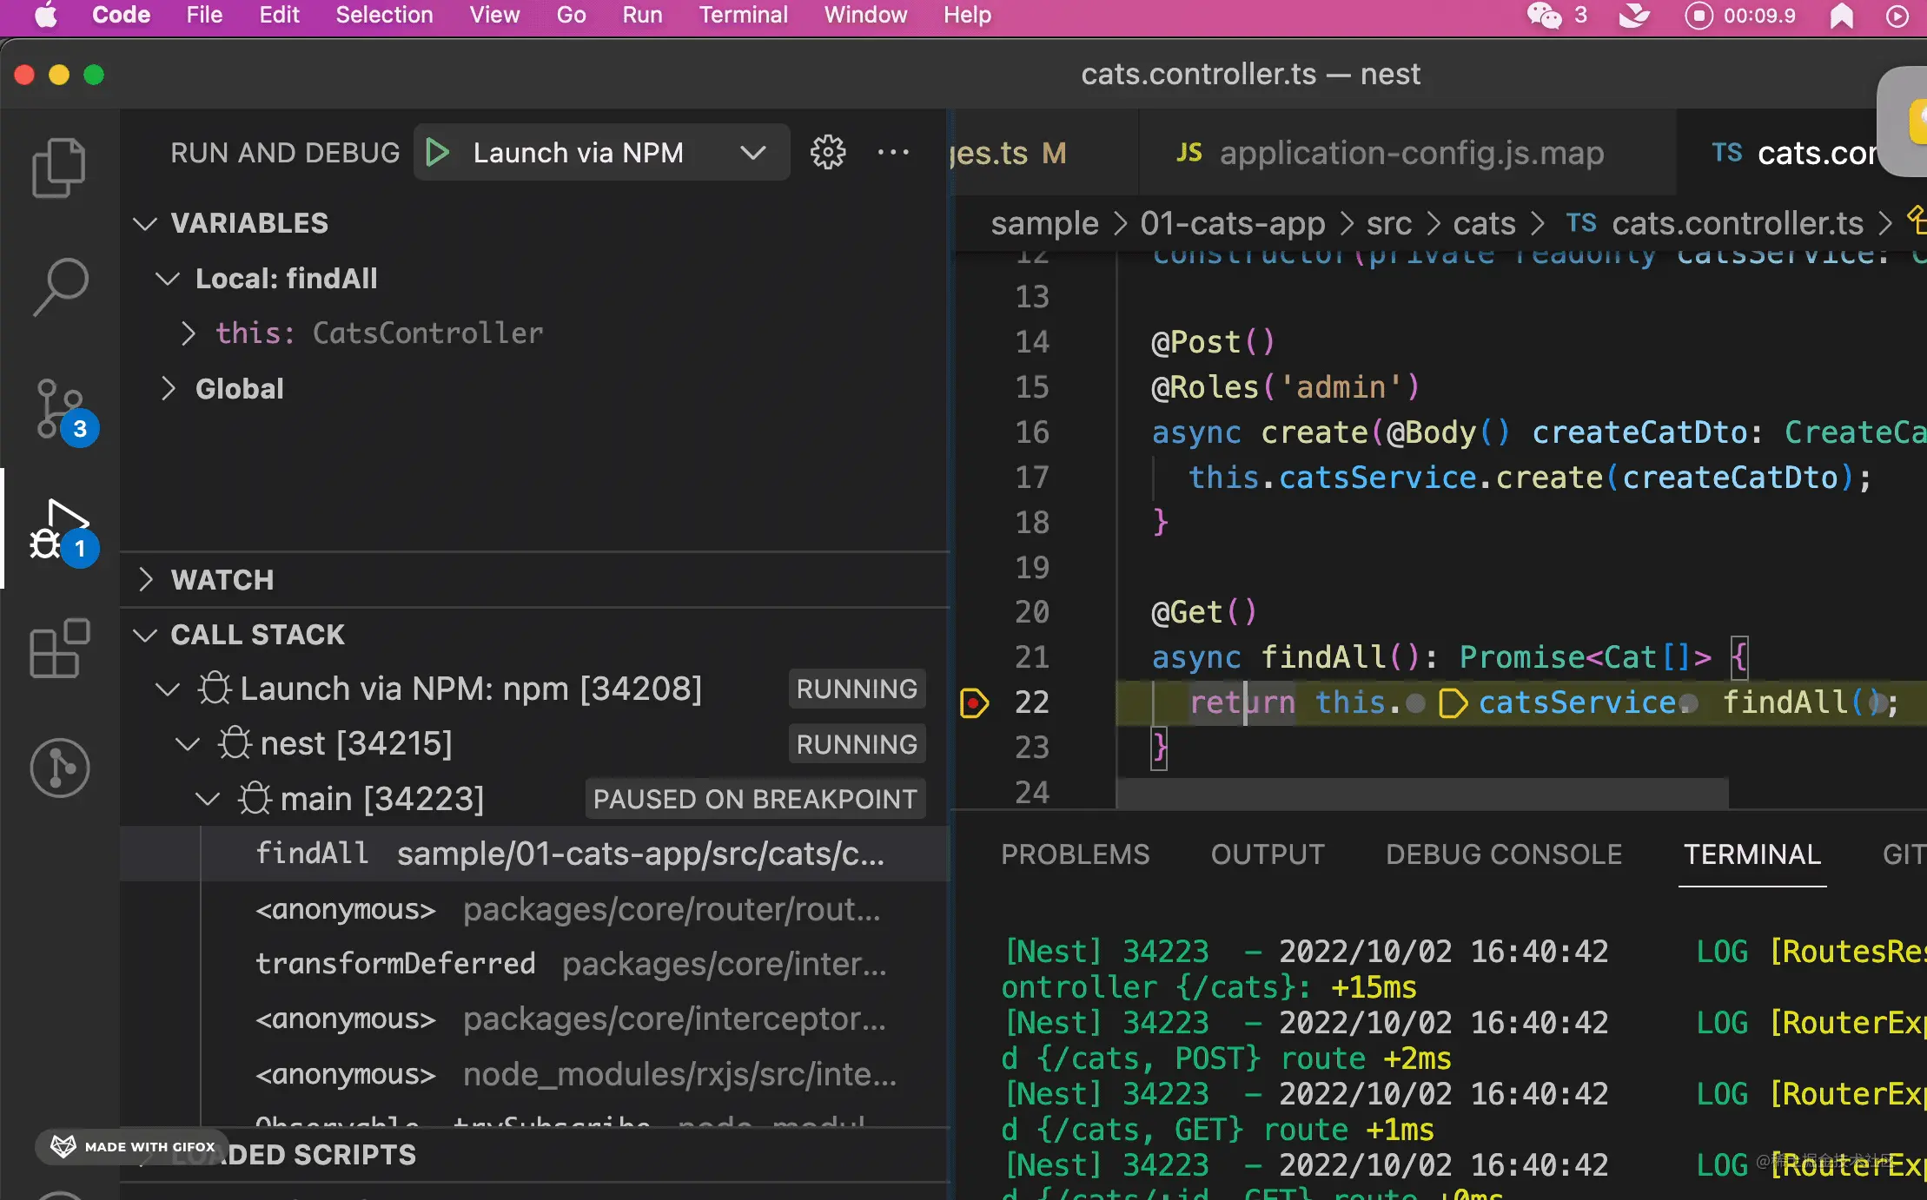Open Run and Debug more actions ellipsis
The height and width of the screenshot is (1200, 1927).
coord(893,153)
